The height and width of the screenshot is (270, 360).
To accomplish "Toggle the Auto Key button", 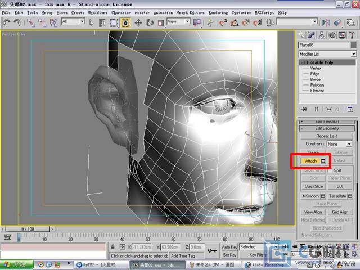I will click(x=229, y=247).
